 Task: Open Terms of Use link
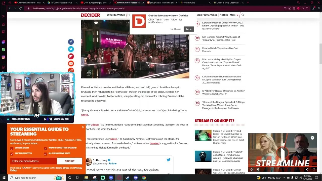[63, 168]
